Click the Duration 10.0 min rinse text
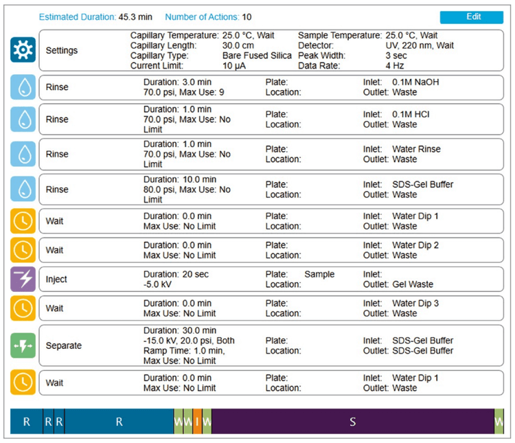Viewport: 515px width, 443px height. point(180,179)
